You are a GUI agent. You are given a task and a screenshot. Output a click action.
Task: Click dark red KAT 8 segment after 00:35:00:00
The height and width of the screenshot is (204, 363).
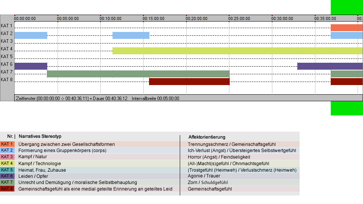[x=346, y=82]
